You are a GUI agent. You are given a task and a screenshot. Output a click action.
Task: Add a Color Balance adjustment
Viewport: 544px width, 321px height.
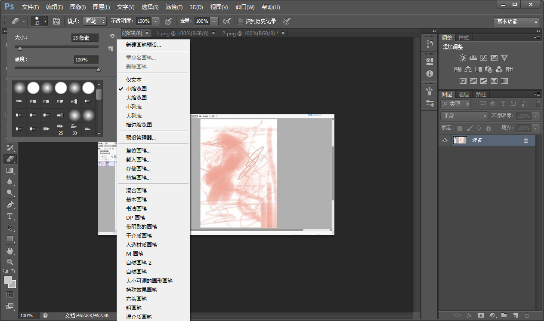click(468, 69)
